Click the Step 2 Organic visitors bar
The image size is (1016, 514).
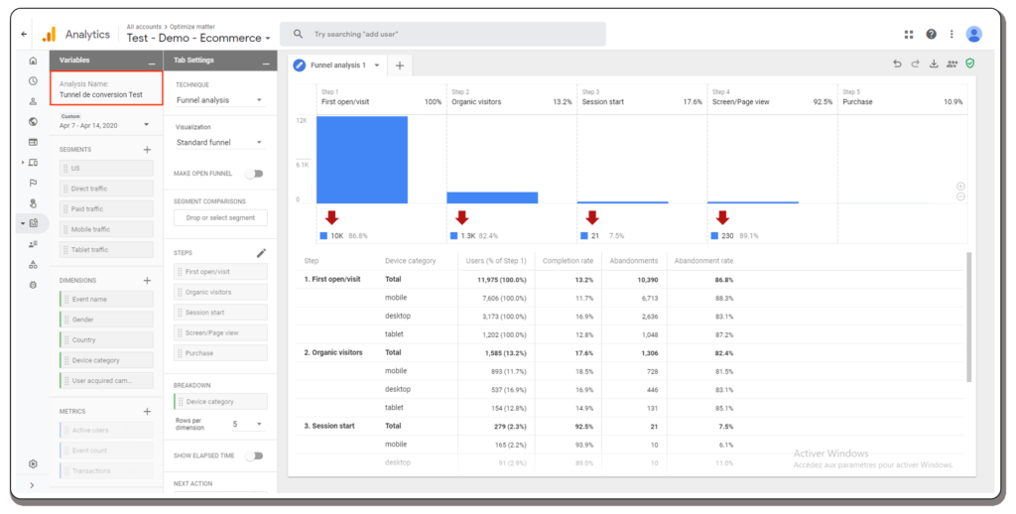(x=492, y=197)
